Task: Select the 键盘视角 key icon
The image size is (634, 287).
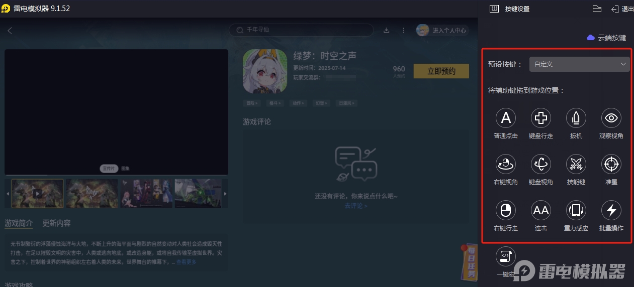Action: [x=541, y=164]
